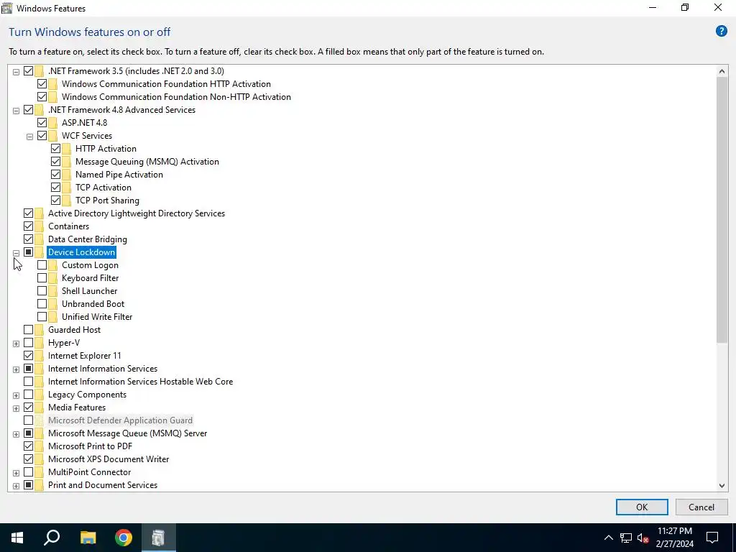Image resolution: width=736 pixels, height=552 pixels.
Task: Select Microsoft Defender Application Guard row
Action: point(120,420)
